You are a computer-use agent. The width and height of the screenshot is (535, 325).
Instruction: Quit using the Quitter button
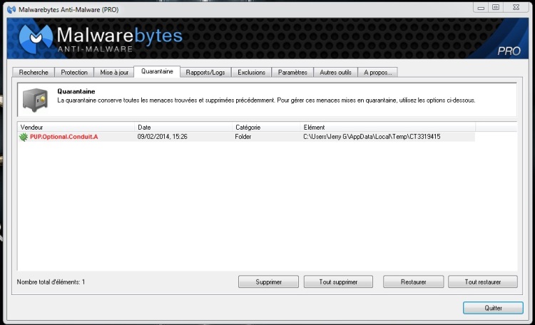coord(493,308)
